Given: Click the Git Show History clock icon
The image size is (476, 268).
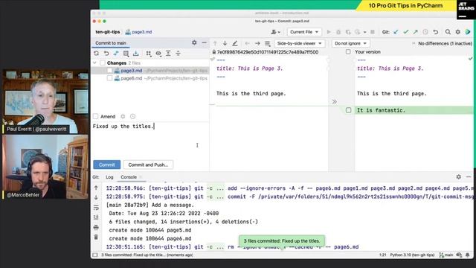Looking at the screenshot, I should [425, 32].
